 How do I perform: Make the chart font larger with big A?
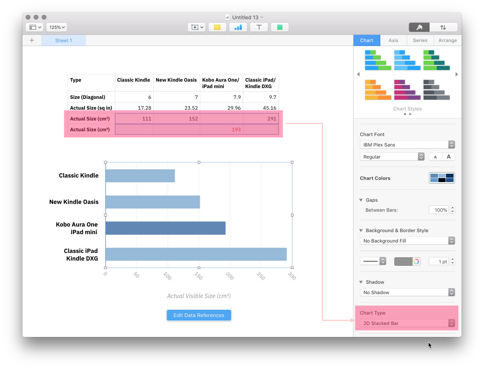[448, 157]
